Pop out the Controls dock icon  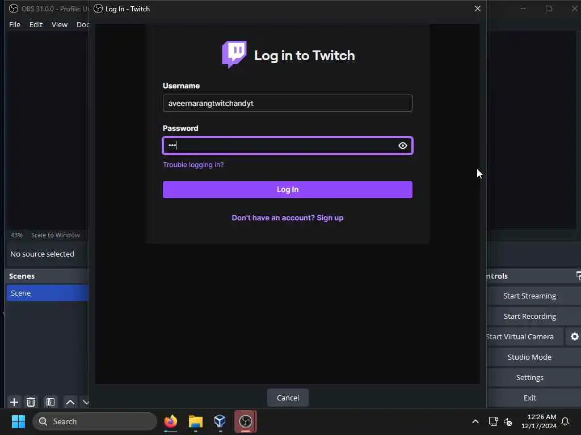click(x=578, y=276)
